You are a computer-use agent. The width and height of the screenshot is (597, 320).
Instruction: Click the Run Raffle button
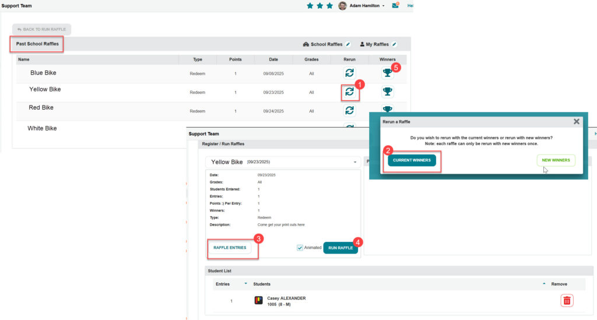[x=340, y=248]
